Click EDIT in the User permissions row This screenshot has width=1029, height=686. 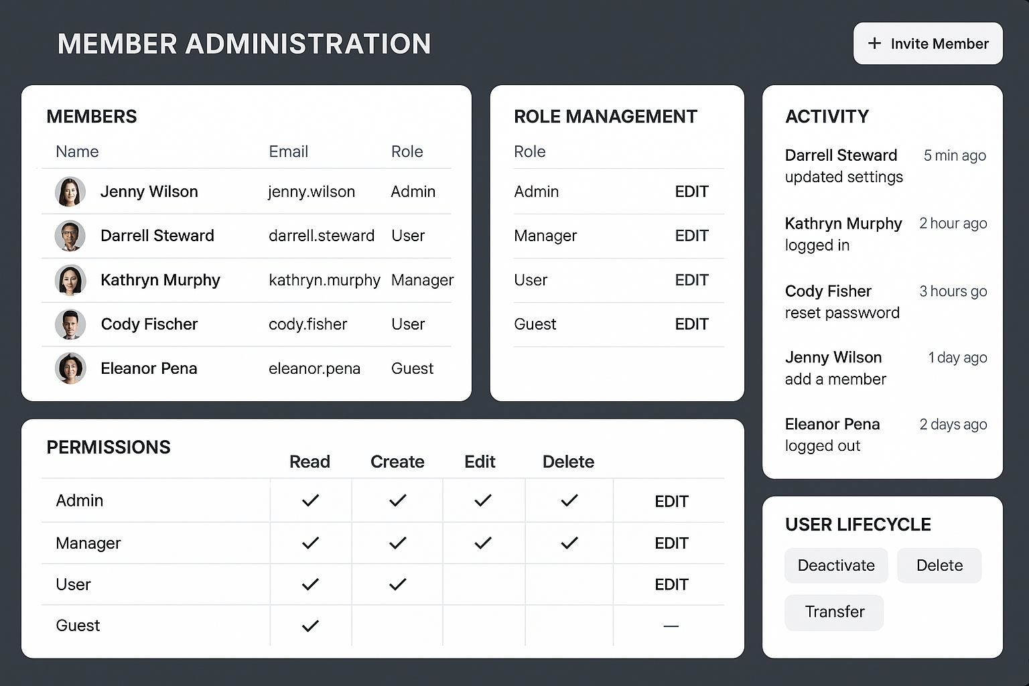click(671, 585)
